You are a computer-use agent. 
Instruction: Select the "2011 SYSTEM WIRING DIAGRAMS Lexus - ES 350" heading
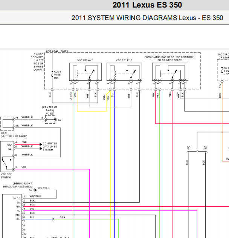(147, 18)
